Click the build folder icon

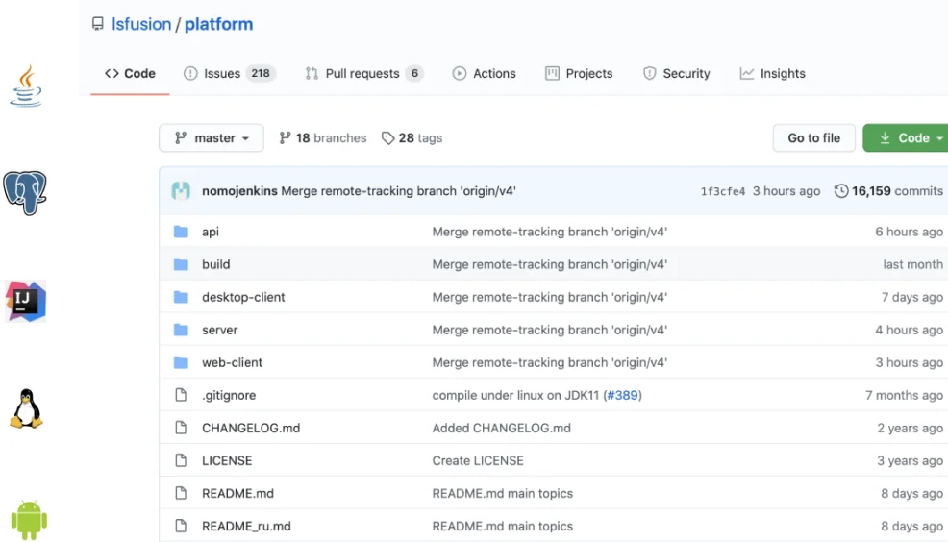pos(181,264)
